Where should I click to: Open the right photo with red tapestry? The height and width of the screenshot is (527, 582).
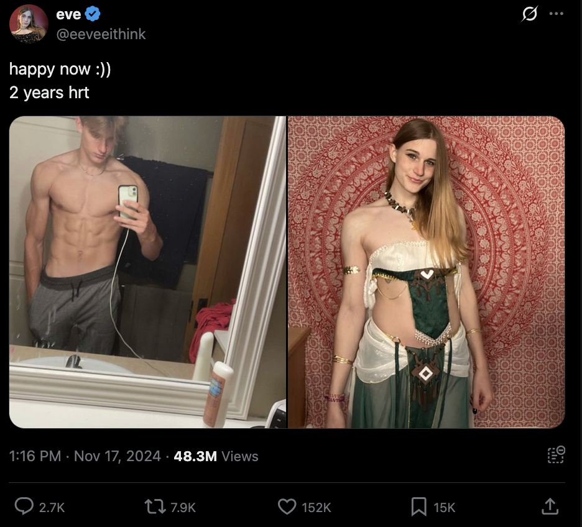coord(427,272)
